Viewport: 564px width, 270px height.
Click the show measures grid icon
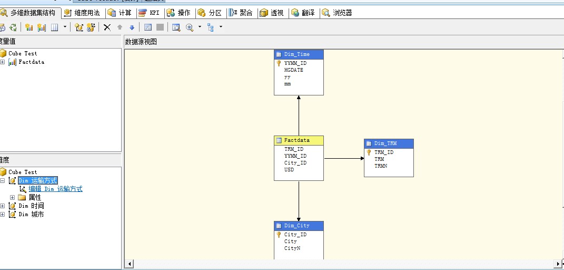54,27
